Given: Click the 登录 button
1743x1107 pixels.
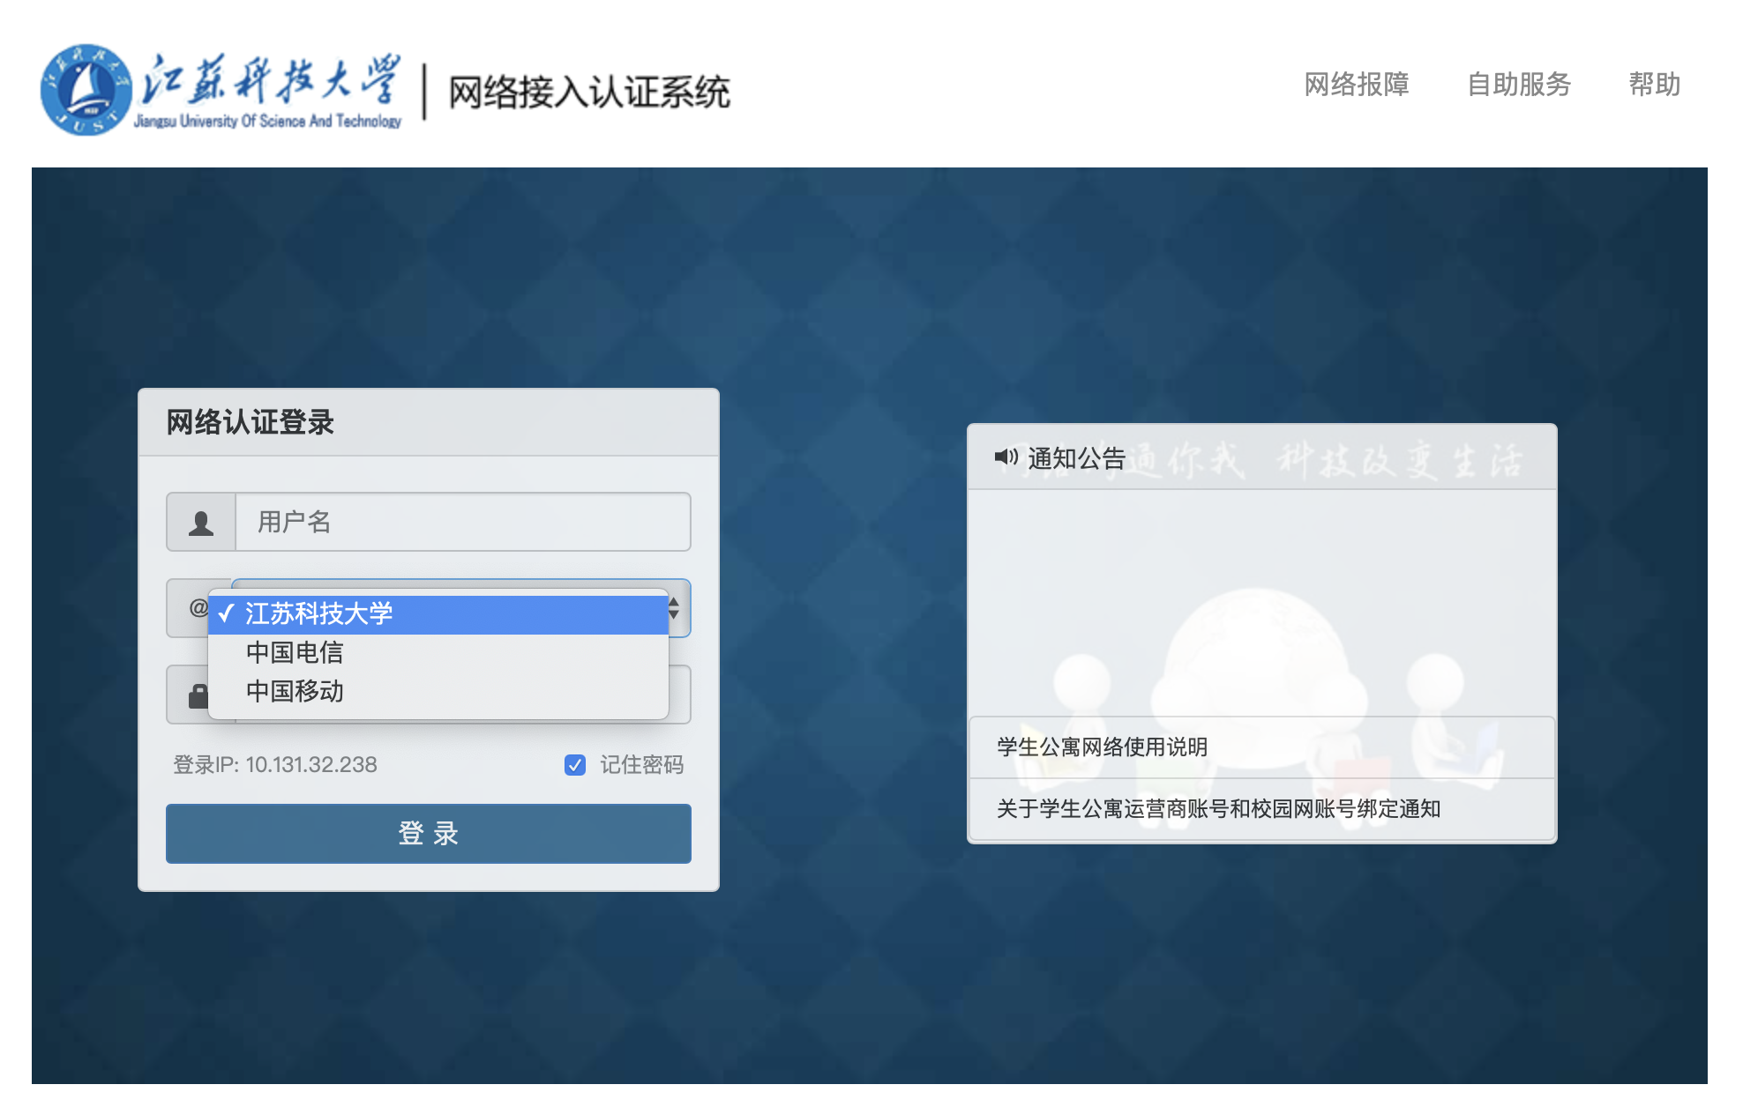Looking at the screenshot, I should [x=429, y=833].
